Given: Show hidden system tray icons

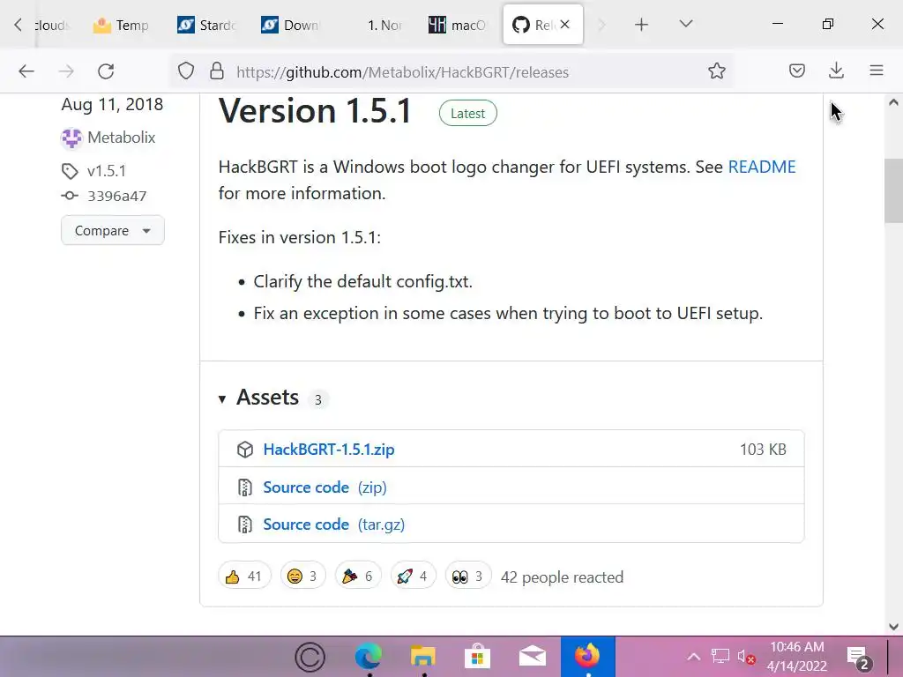Looking at the screenshot, I should [693, 657].
